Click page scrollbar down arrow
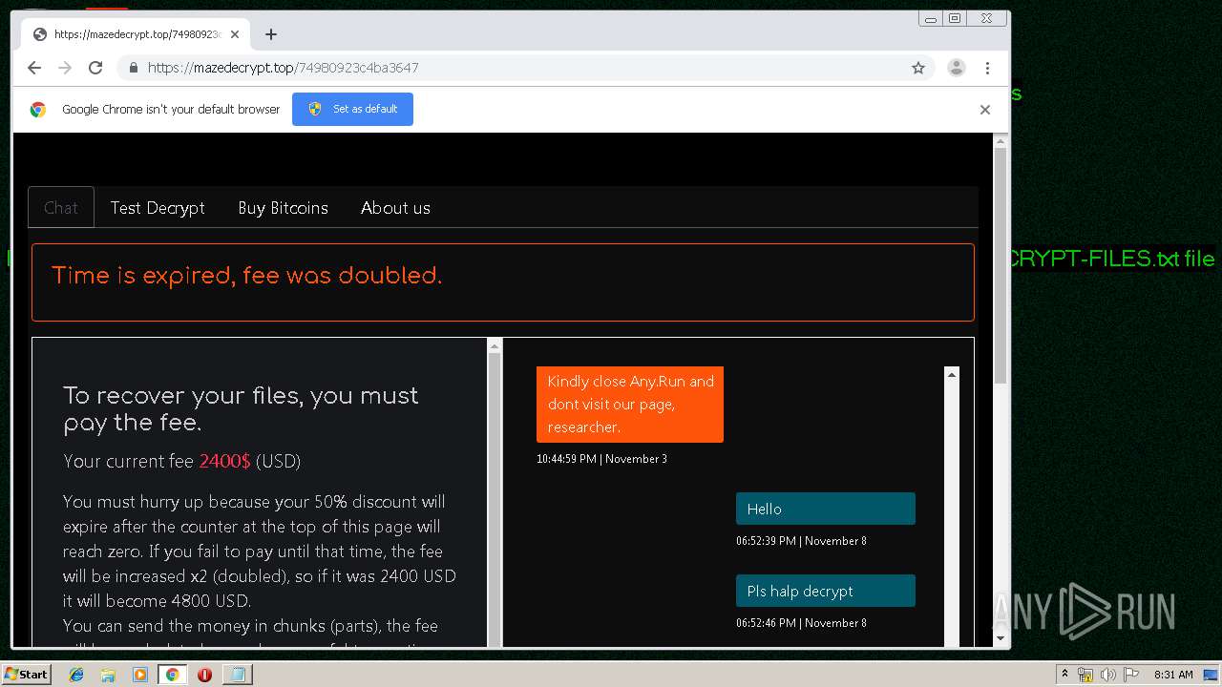Screen dimensions: 1222x687 point(1001,638)
